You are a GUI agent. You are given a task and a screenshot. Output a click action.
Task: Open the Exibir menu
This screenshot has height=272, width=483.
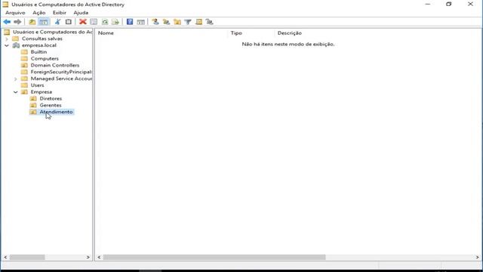[x=60, y=13]
